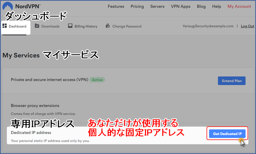The width and height of the screenshot is (256, 154).
Task: Click the Change Password edit icon
Action: click(108, 26)
